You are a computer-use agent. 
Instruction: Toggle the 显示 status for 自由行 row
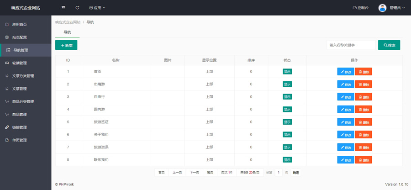(x=287, y=97)
